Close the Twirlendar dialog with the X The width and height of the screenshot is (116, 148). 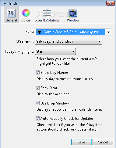[111, 3]
